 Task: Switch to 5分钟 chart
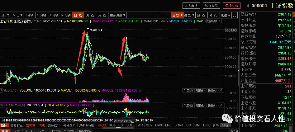(29, 15)
